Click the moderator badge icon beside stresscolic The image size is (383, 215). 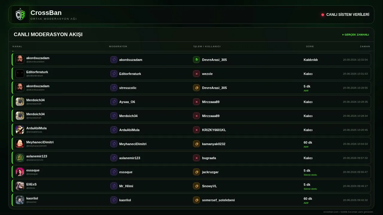click(x=114, y=88)
